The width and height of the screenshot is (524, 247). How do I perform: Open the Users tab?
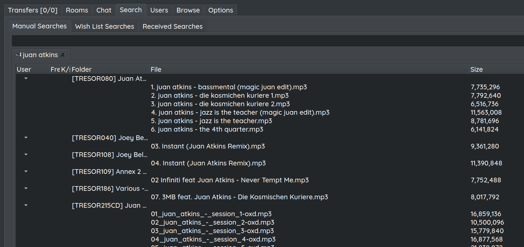(x=159, y=10)
